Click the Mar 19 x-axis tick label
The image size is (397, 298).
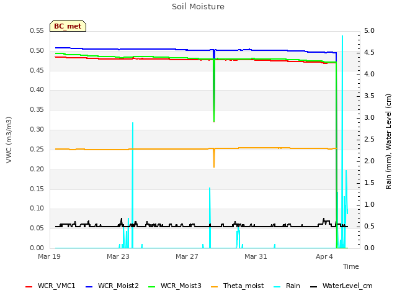(49, 256)
